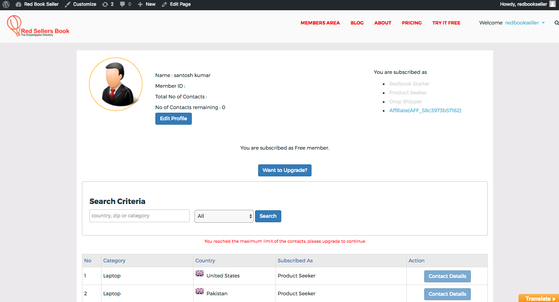
Task: Open the New content menu
Action: [146, 4]
